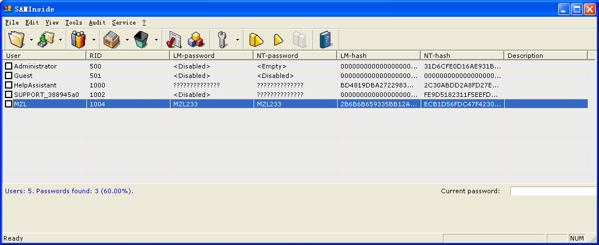The height and width of the screenshot is (245, 599).
Task: Sort by the RID column header
Action: [x=128, y=55]
